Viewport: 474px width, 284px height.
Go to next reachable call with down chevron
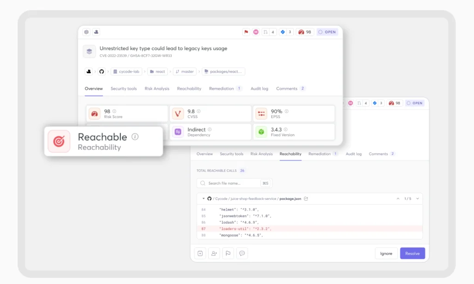coord(418,198)
